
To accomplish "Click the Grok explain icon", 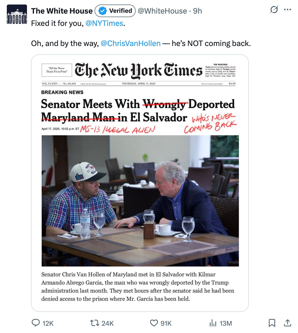I will click(x=274, y=10).
